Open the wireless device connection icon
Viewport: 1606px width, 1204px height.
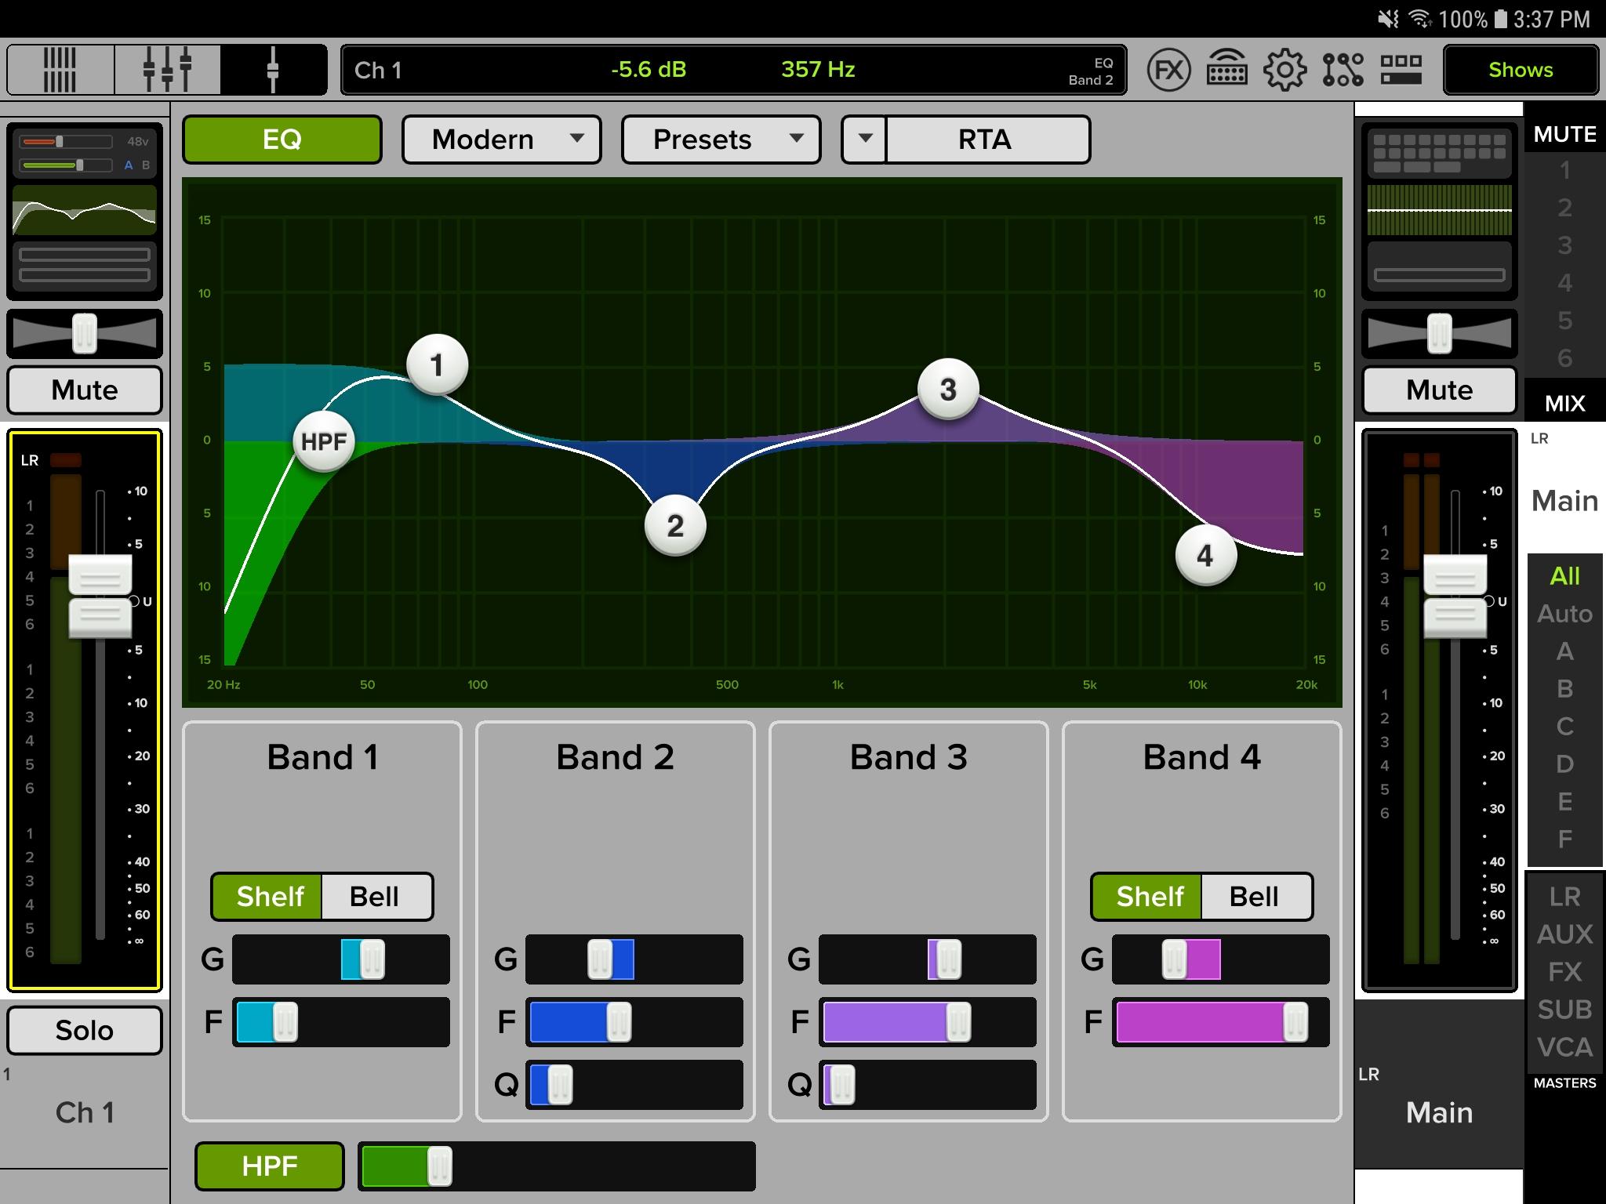pos(1226,71)
